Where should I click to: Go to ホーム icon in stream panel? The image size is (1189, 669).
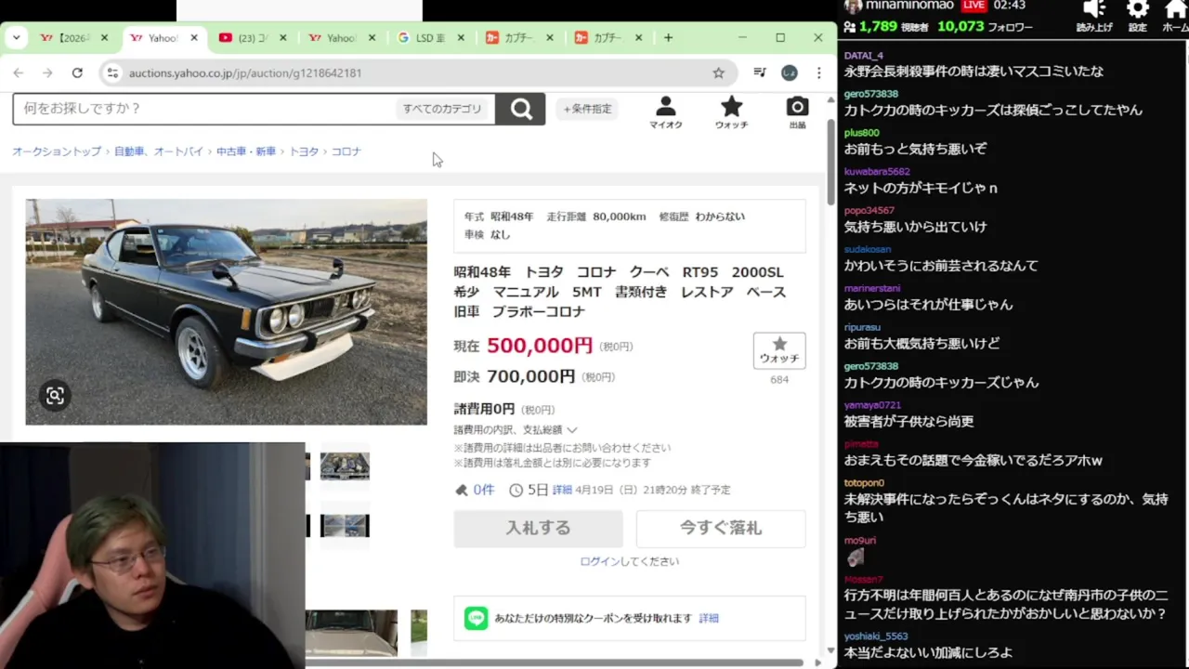tap(1176, 9)
